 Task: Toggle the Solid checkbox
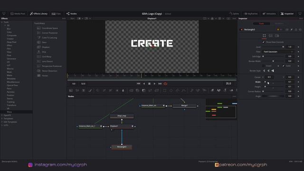click(283, 66)
